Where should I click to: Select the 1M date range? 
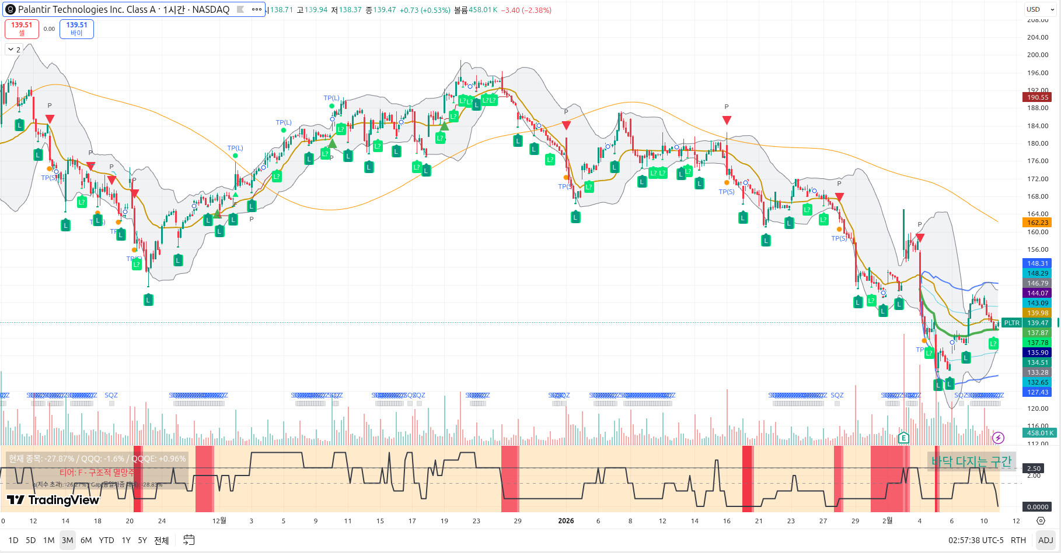coord(49,540)
